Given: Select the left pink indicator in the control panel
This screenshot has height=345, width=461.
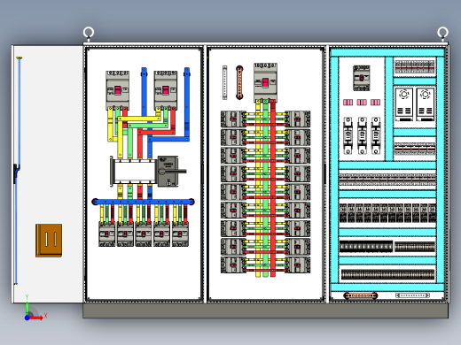Looking at the screenshot, I should point(348,103).
